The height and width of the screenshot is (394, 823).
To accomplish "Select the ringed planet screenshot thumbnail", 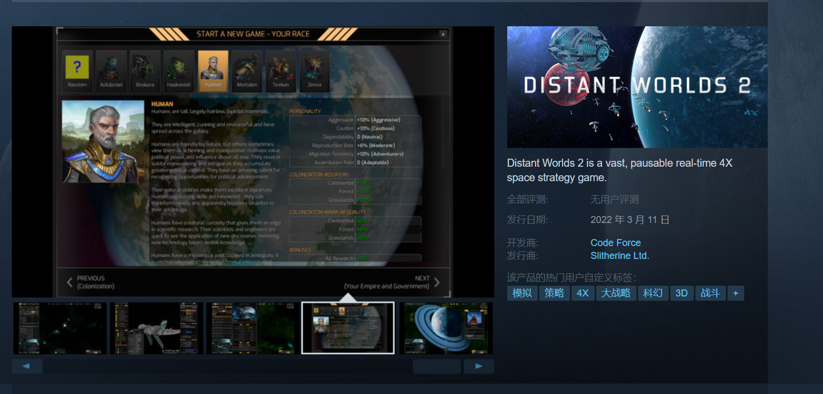I will click(x=446, y=328).
